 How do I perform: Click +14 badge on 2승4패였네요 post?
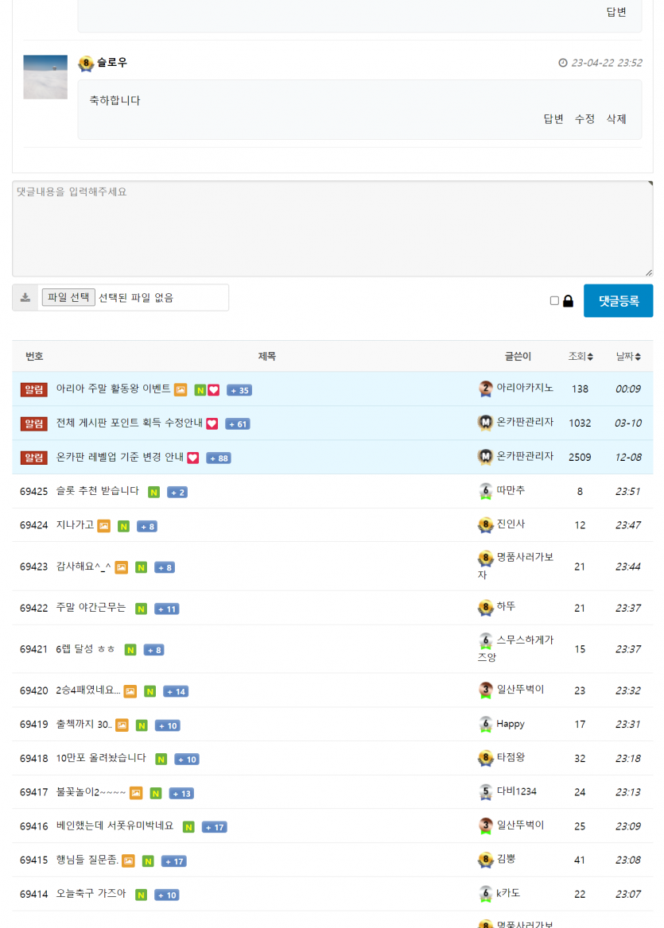click(x=176, y=691)
